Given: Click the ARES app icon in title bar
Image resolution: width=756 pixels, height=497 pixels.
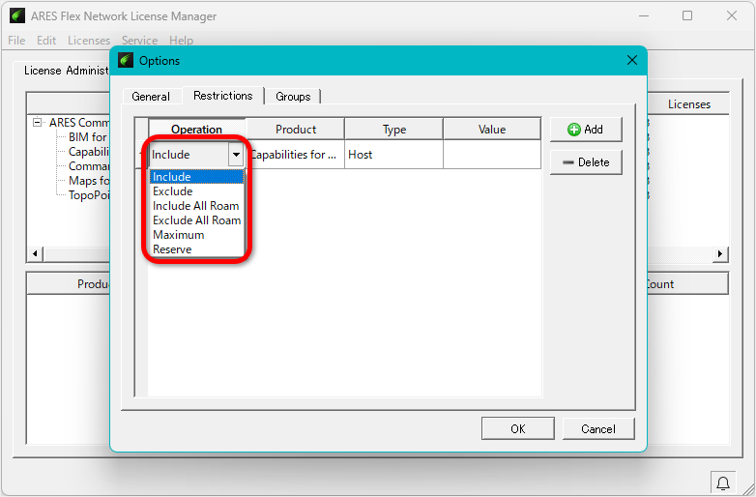Looking at the screenshot, I should 17,15.
